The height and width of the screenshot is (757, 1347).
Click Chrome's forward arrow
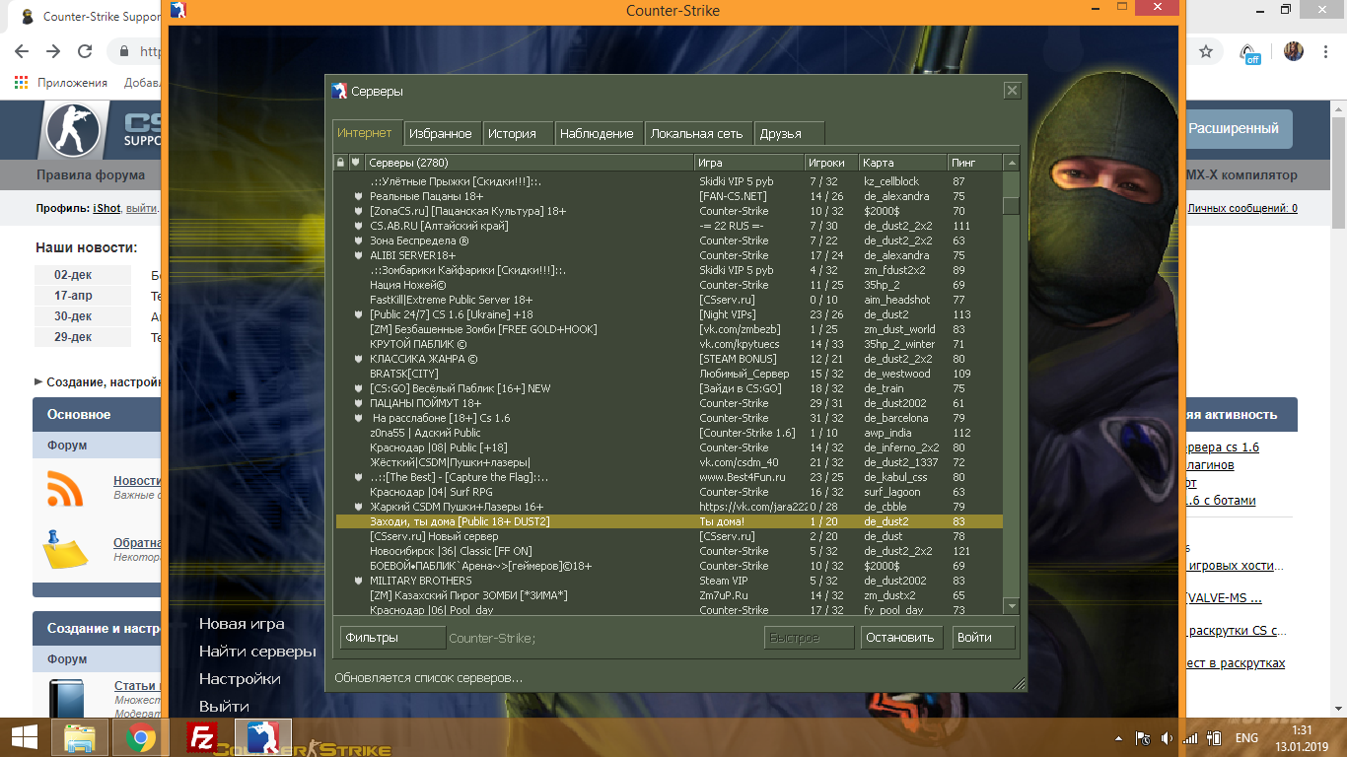coord(53,51)
